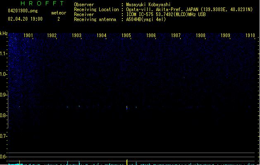
Task: Click the ICOM IC-575 53.7492 MHz USB text
Action: coord(166,14)
